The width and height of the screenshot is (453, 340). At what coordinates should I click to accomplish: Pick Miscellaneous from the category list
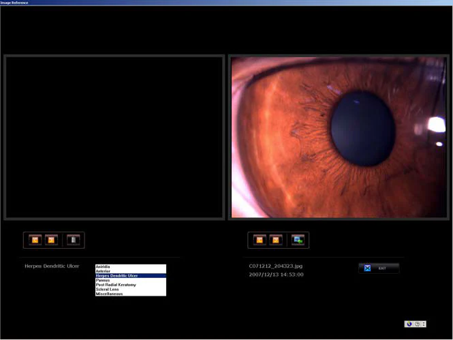pos(130,294)
